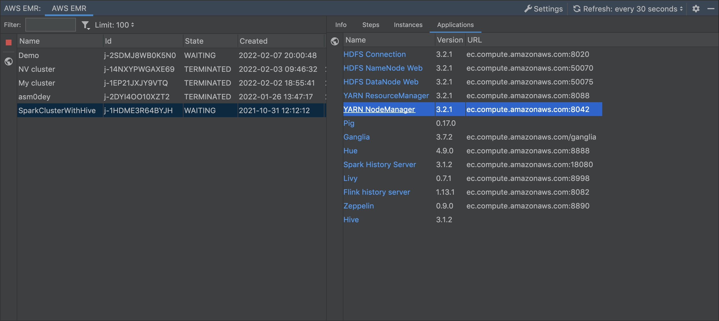Viewport: 719px width, 321px height.
Task: Open the YARN ResourceManager link
Action: point(386,96)
